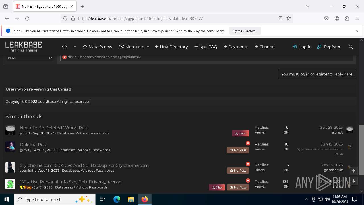Viewport: 364px width, 205px height.
Task: Click the scroll-to-bottom arrow button
Action: tap(353, 181)
